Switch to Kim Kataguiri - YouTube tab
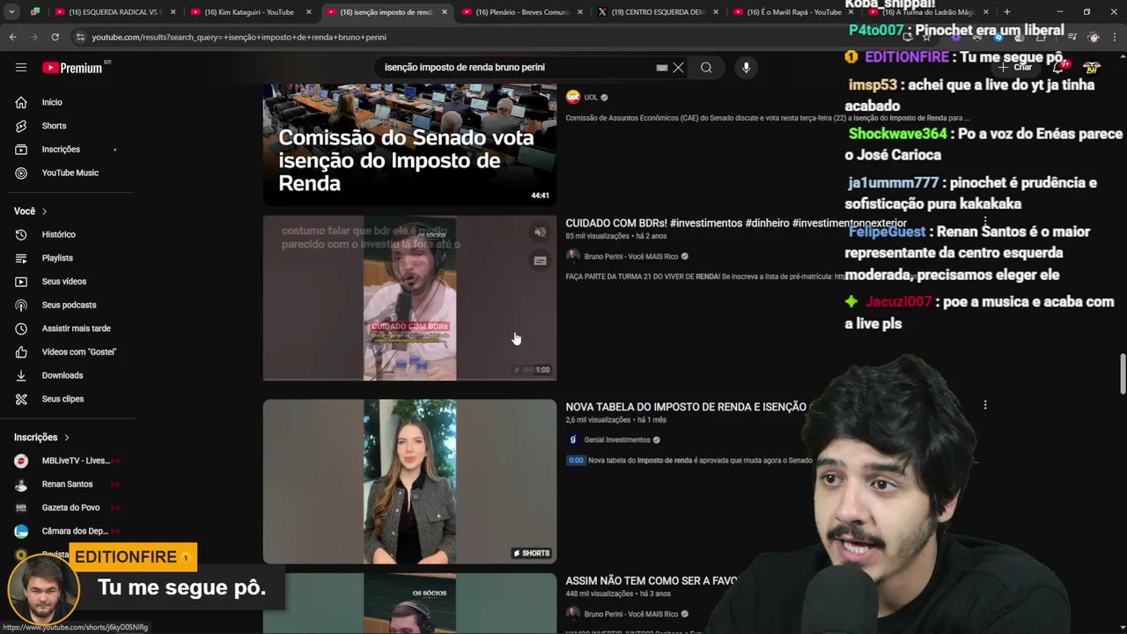 (x=249, y=12)
